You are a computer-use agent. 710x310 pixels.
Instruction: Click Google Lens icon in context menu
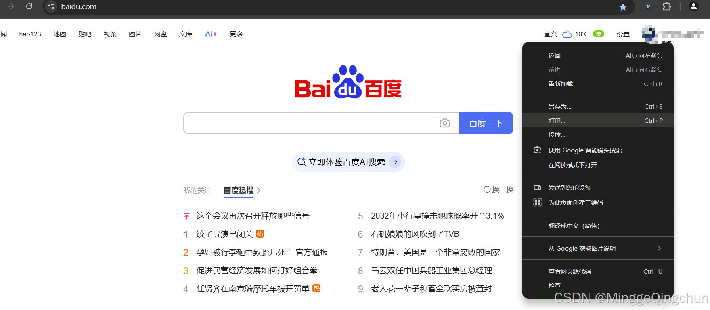pos(537,150)
